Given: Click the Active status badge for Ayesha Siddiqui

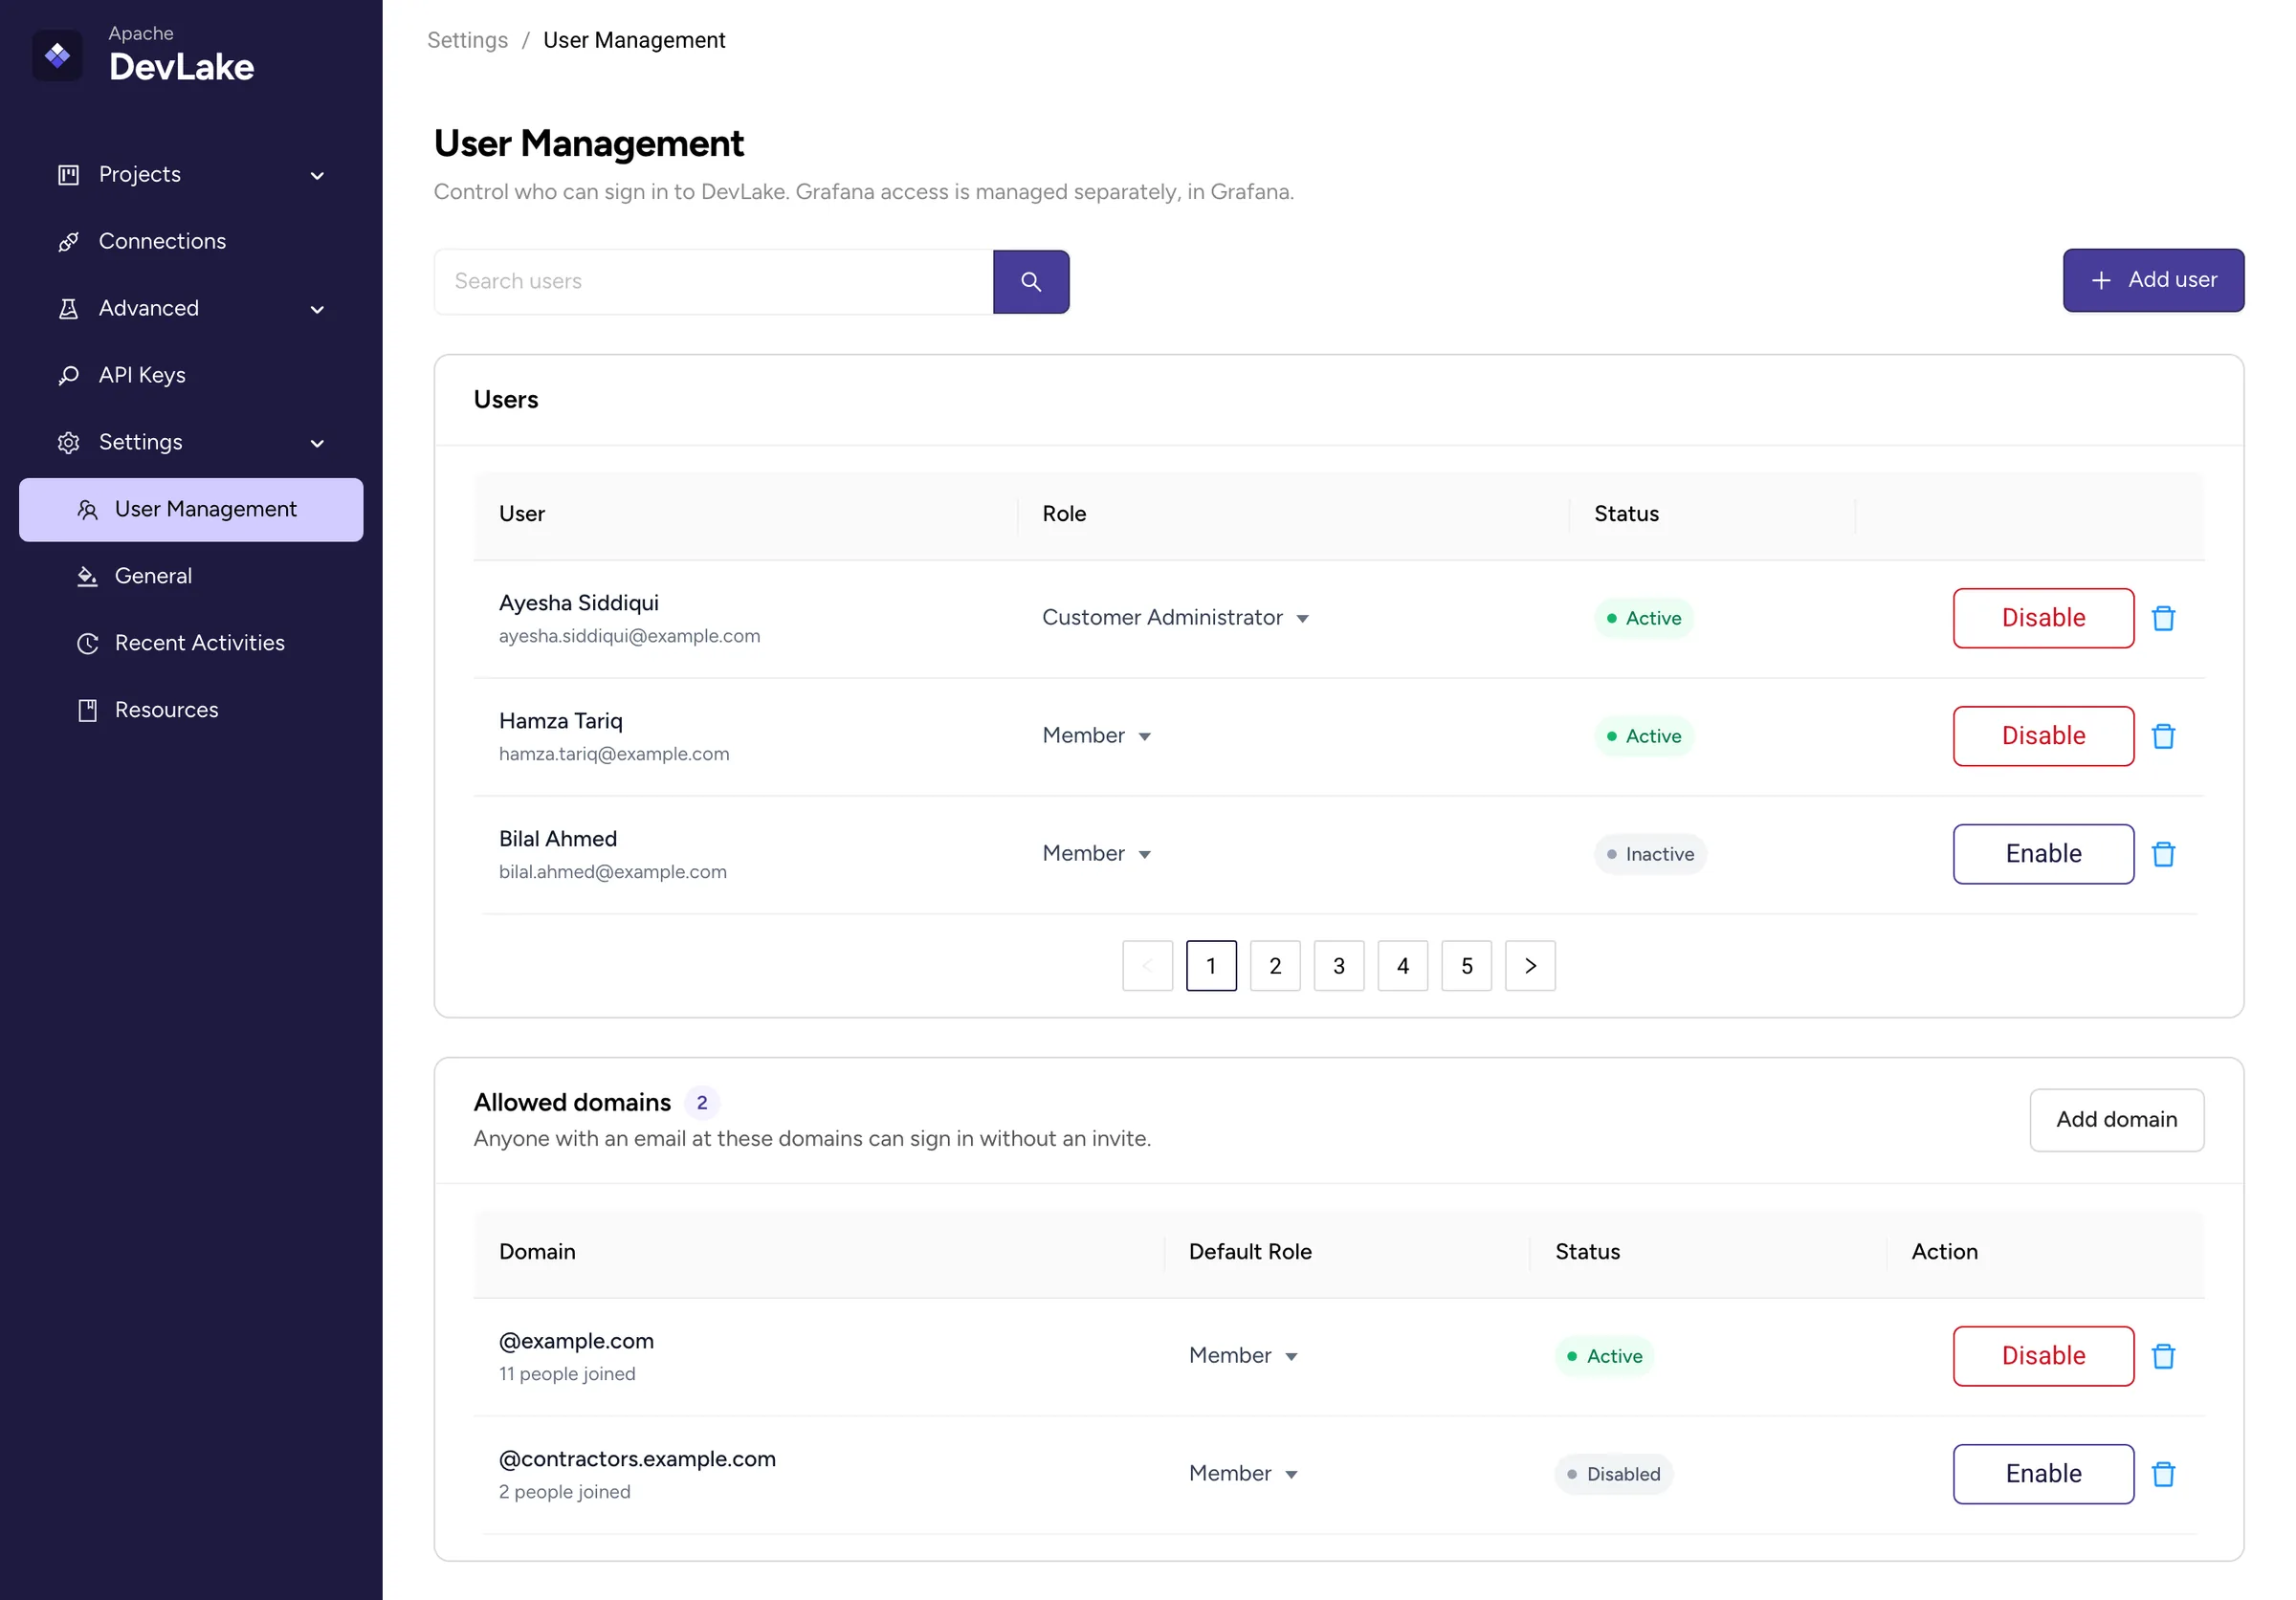Looking at the screenshot, I should point(1643,619).
